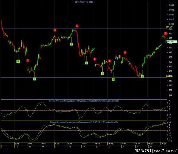The image size is (178, 154).
Task: Click the date label 21 on time axis
Action: [110, 147]
